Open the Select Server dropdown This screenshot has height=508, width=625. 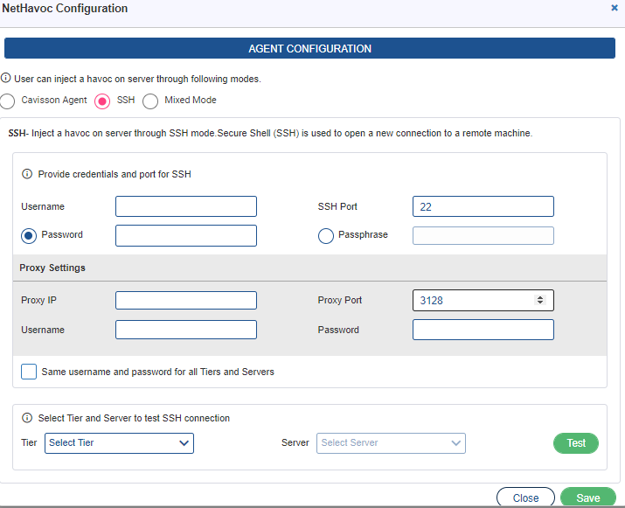pyautogui.click(x=391, y=443)
